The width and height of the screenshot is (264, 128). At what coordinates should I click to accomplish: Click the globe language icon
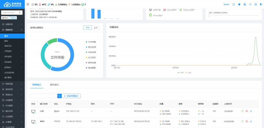coord(245,5)
